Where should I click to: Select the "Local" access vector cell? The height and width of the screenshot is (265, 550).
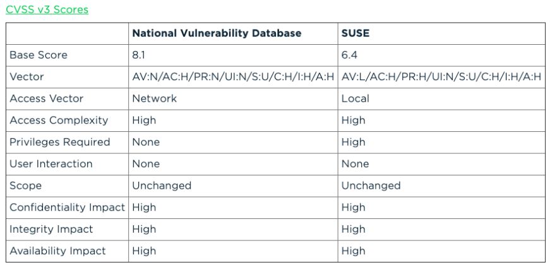pyautogui.click(x=355, y=98)
